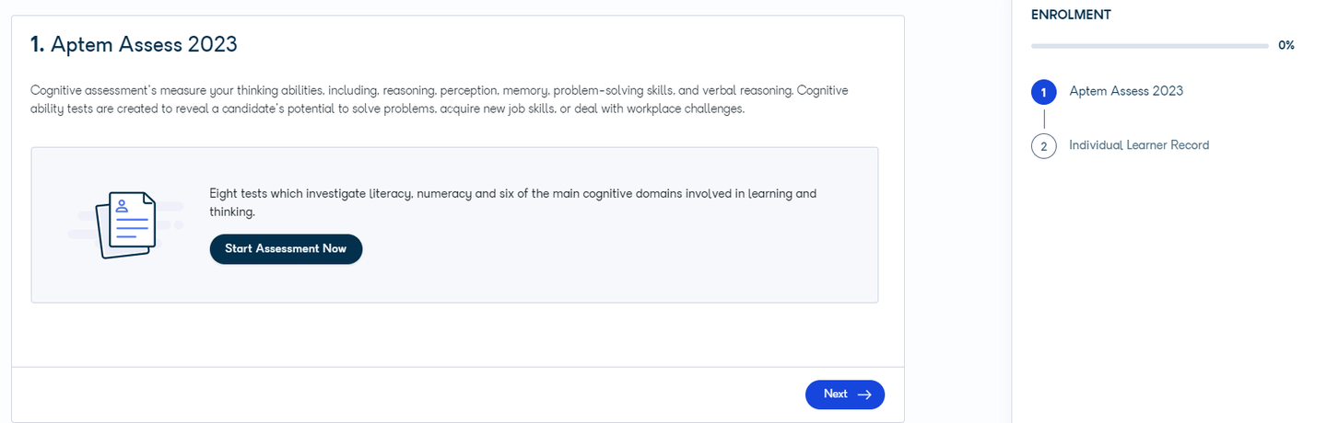
Task: Go to the next step with Next
Action: point(844,394)
